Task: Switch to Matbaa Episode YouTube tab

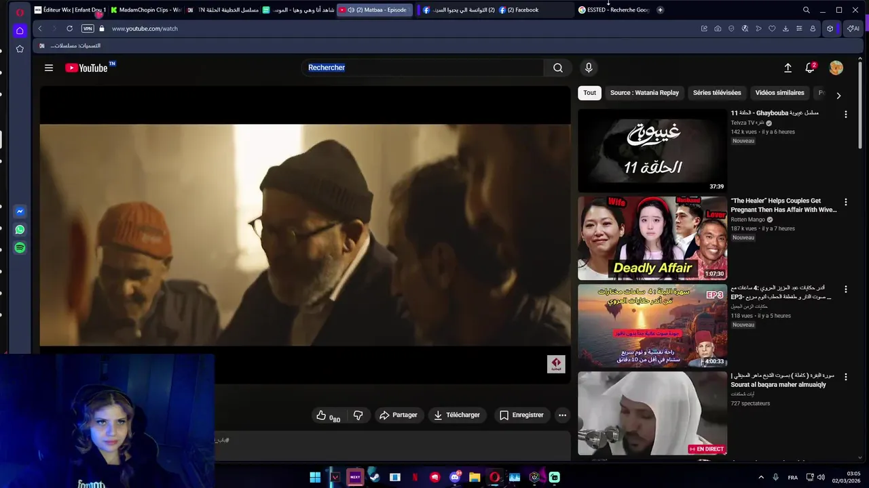Action: coord(375,10)
